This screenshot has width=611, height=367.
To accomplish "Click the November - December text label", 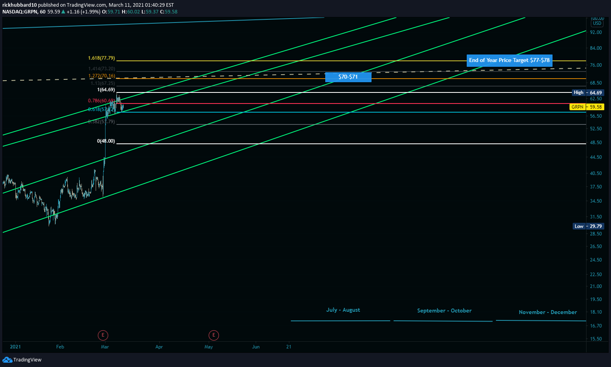I will pos(548,312).
